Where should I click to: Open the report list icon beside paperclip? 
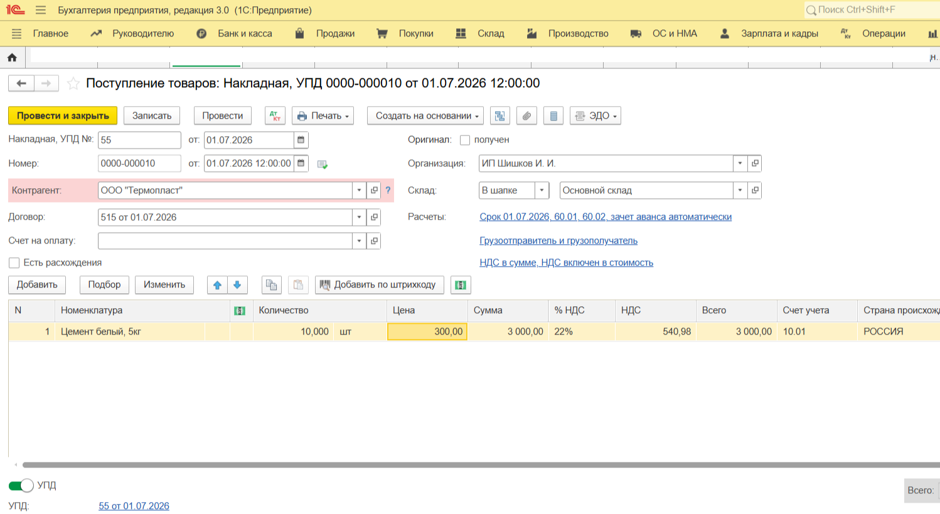553,115
